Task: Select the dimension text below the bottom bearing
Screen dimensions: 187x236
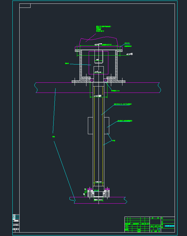Action: 98,200
